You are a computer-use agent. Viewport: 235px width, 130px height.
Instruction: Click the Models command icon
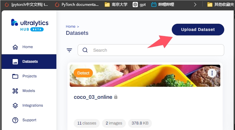coord(15,91)
